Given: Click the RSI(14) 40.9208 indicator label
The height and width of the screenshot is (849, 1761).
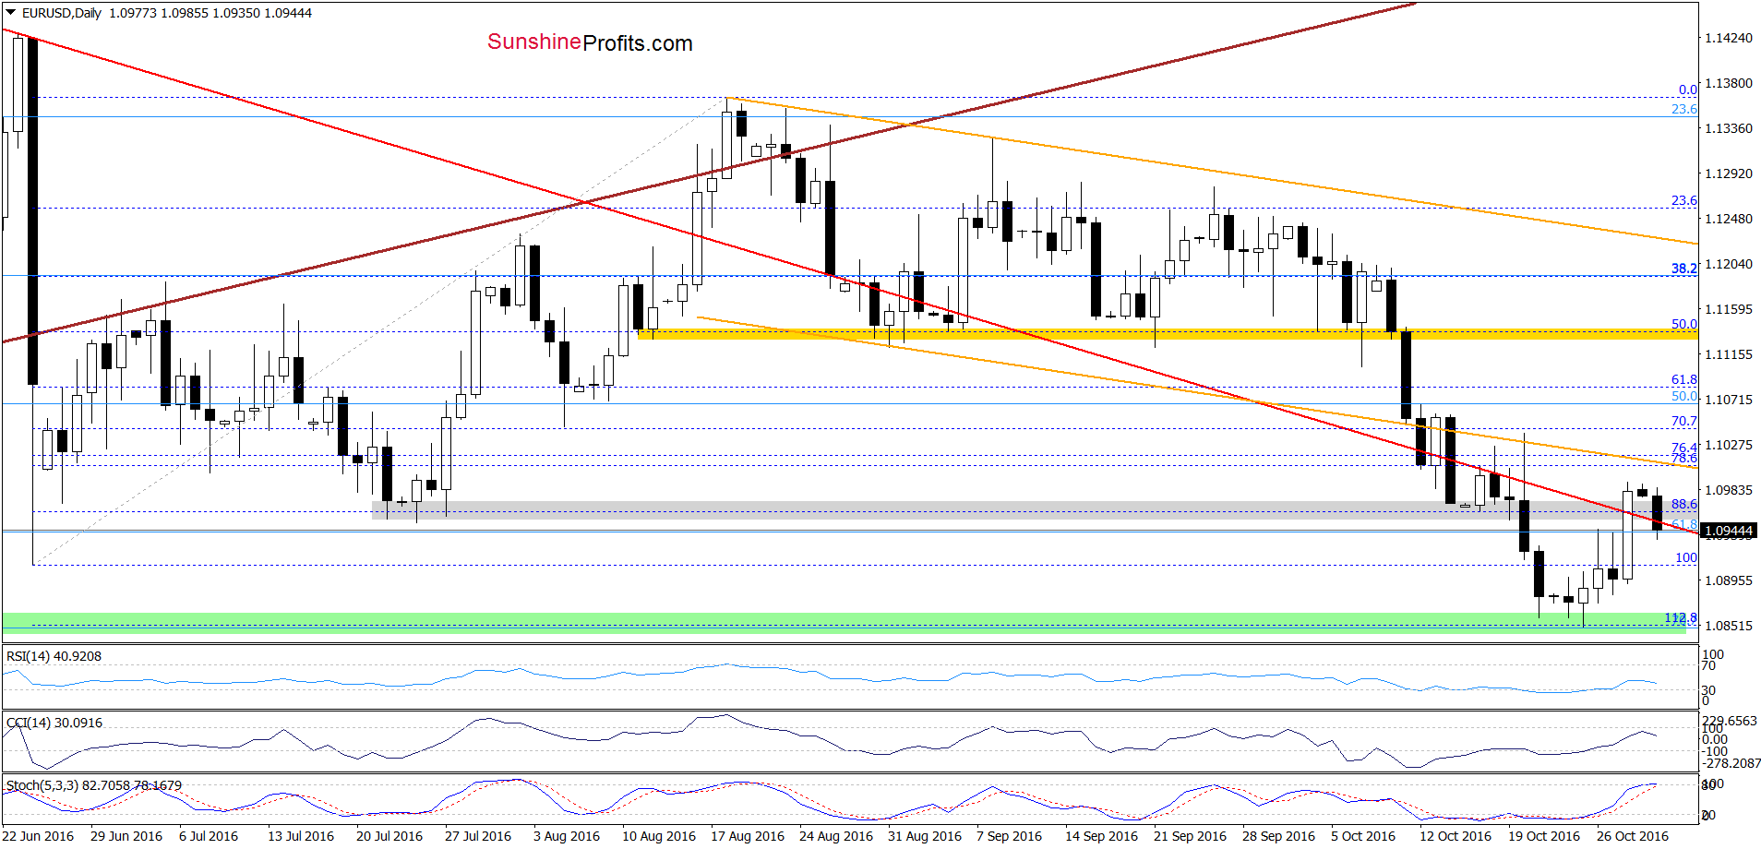Looking at the screenshot, I should click(x=54, y=656).
